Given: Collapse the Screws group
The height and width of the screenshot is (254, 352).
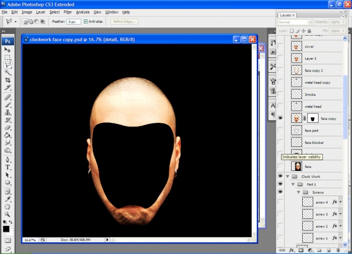Looking at the screenshot, I should pos(299,192).
